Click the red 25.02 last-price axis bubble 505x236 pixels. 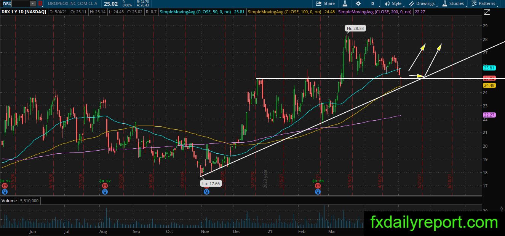[489, 78]
